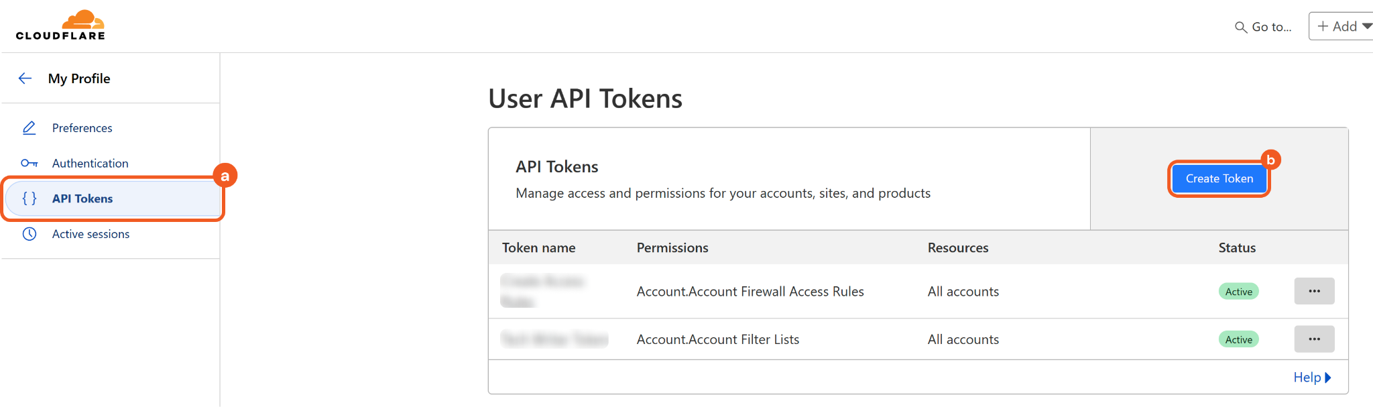Screen dimensions: 1373x407
Task: Click the API Tokens curly braces icon
Action: (29, 198)
